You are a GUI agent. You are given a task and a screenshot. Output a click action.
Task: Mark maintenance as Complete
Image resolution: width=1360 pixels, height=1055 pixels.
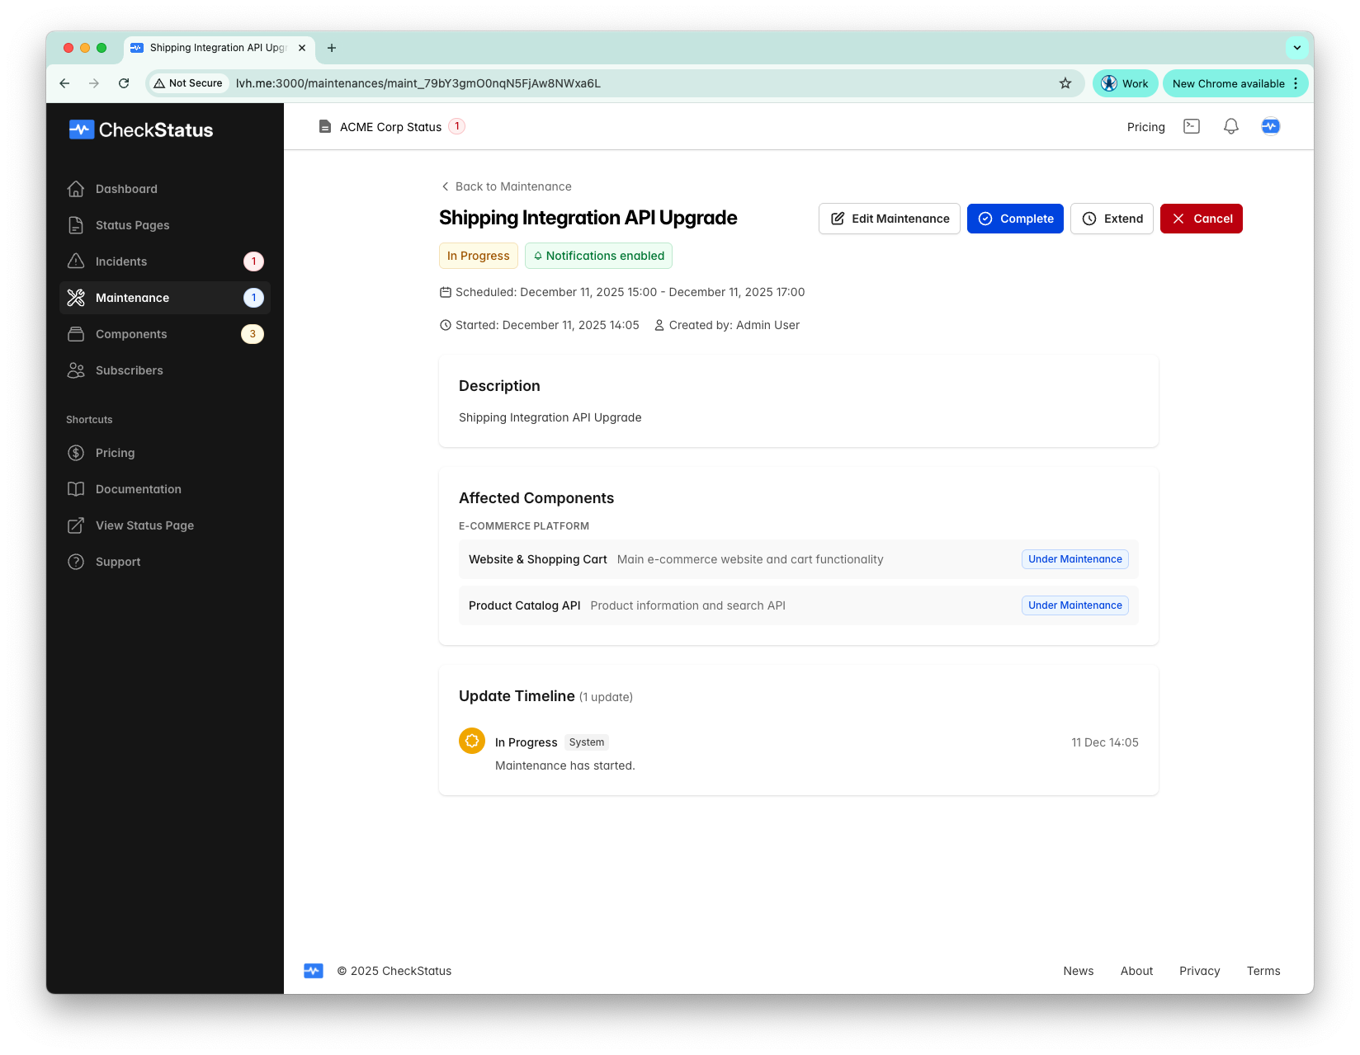click(x=1015, y=219)
